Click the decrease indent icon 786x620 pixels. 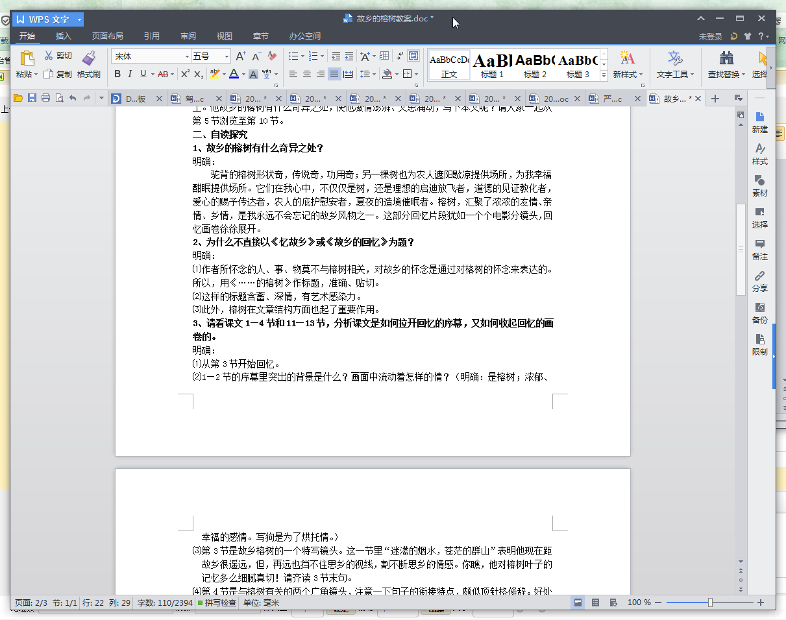[336, 56]
